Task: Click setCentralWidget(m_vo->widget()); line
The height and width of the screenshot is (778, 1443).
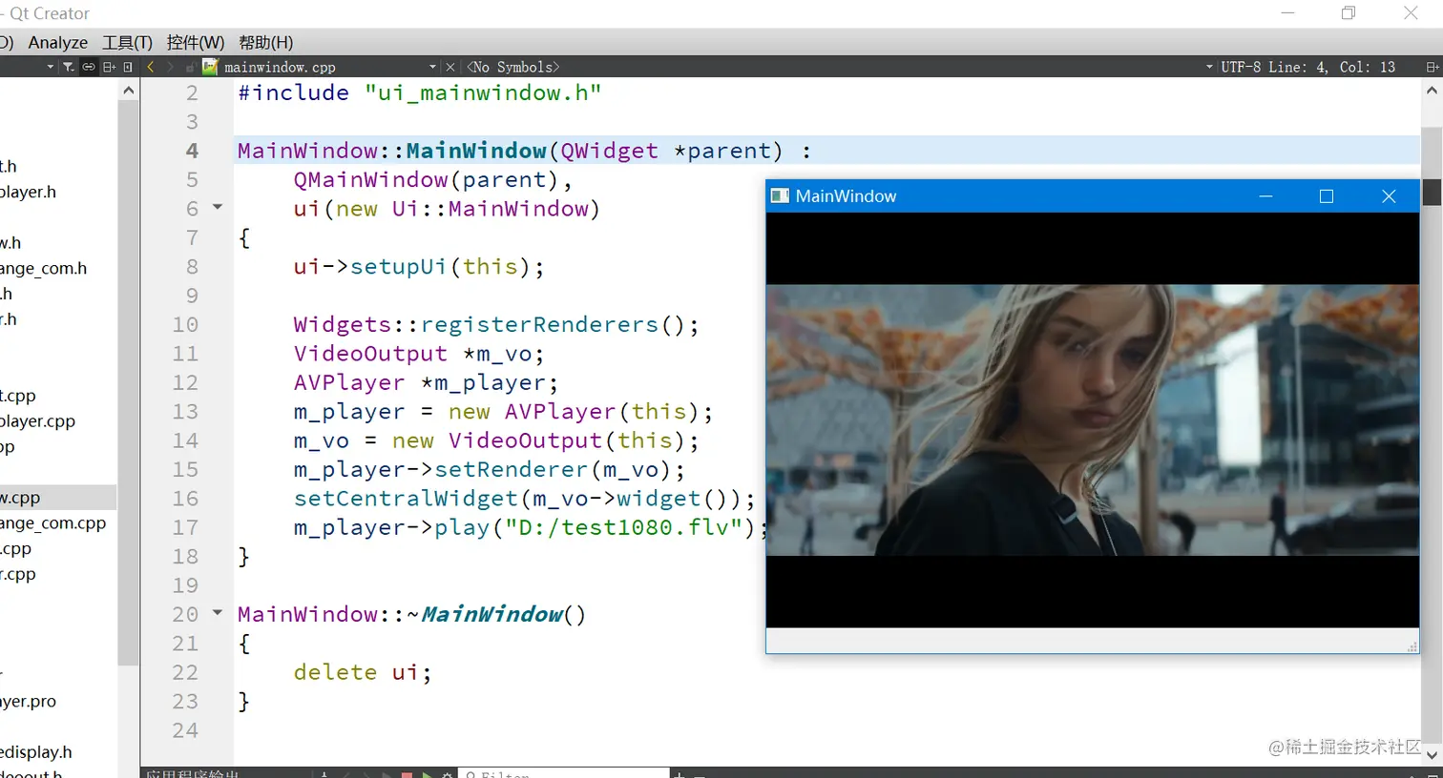Action: [x=524, y=499]
